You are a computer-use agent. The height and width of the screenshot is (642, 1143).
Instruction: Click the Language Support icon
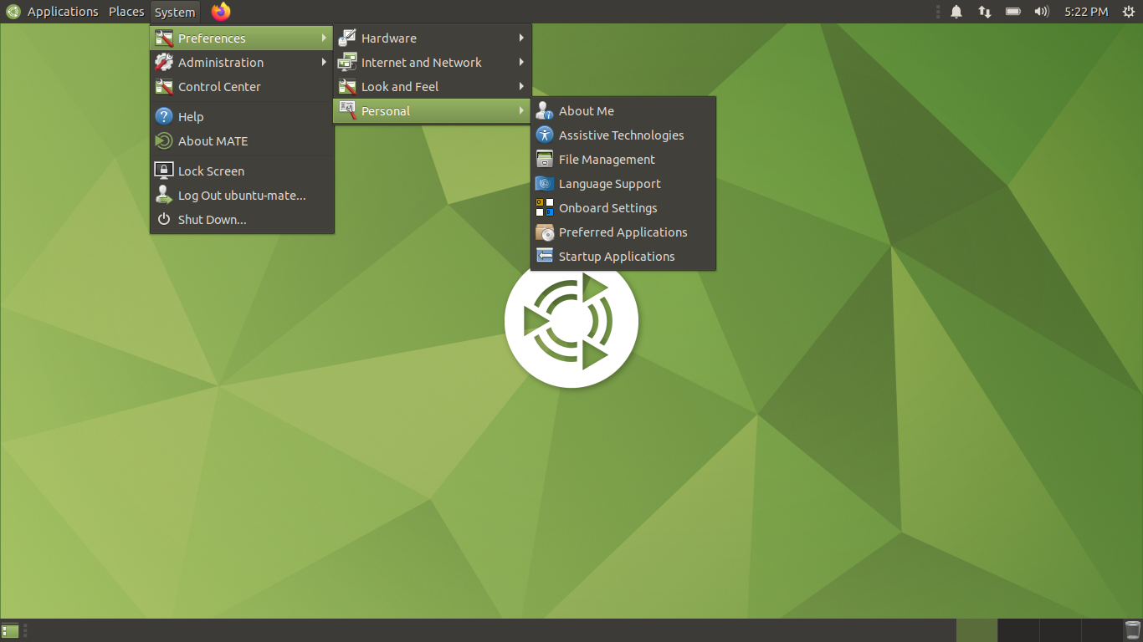[545, 184]
